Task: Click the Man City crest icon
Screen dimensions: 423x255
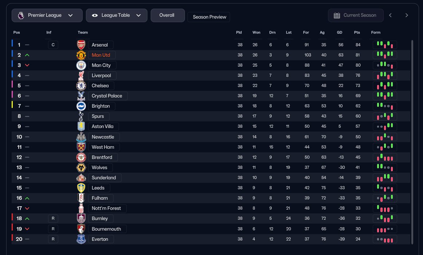Action: [81, 65]
